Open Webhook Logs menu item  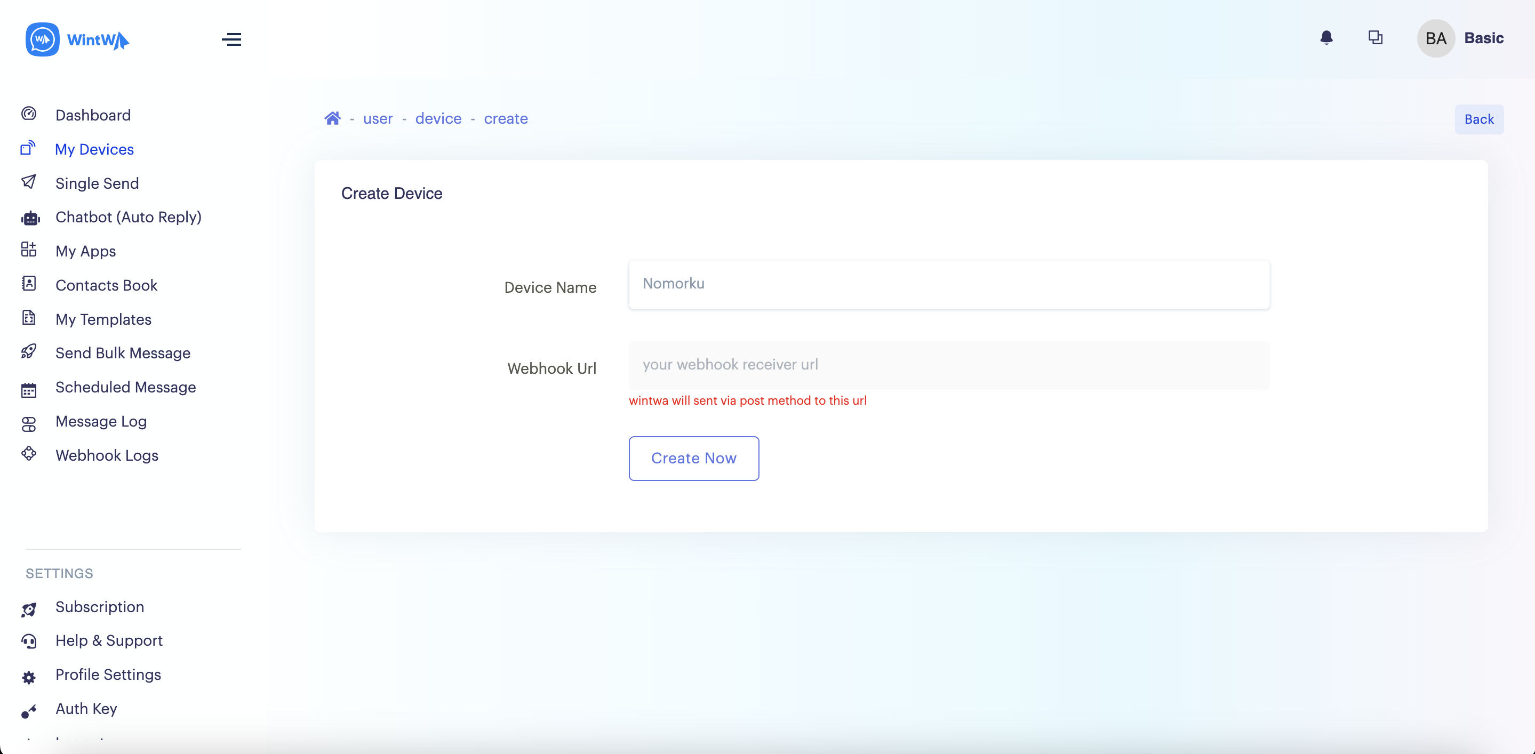[107, 455]
